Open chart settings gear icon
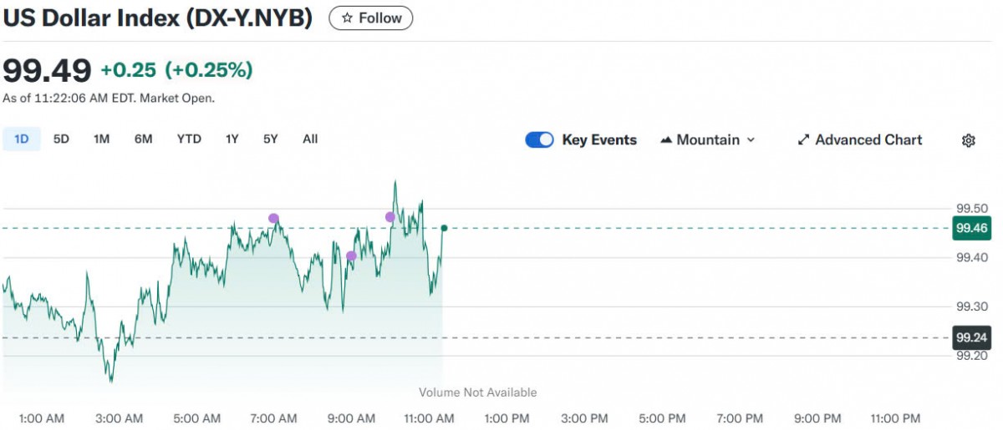The image size is (1003, 430). [969, 140]
